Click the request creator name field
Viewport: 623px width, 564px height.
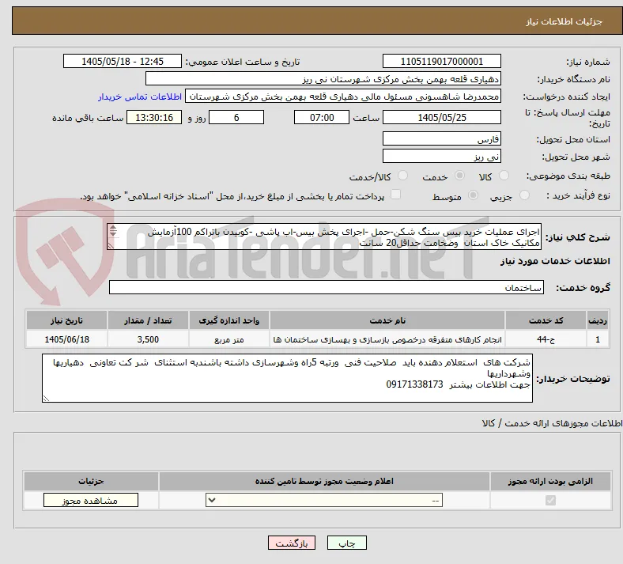click(x=343, y=97)
